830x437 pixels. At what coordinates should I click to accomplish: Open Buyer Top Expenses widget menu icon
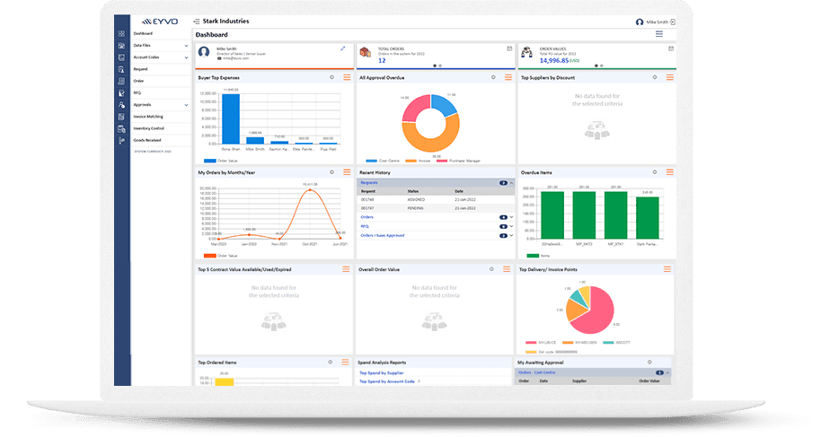tap(346, 78)
